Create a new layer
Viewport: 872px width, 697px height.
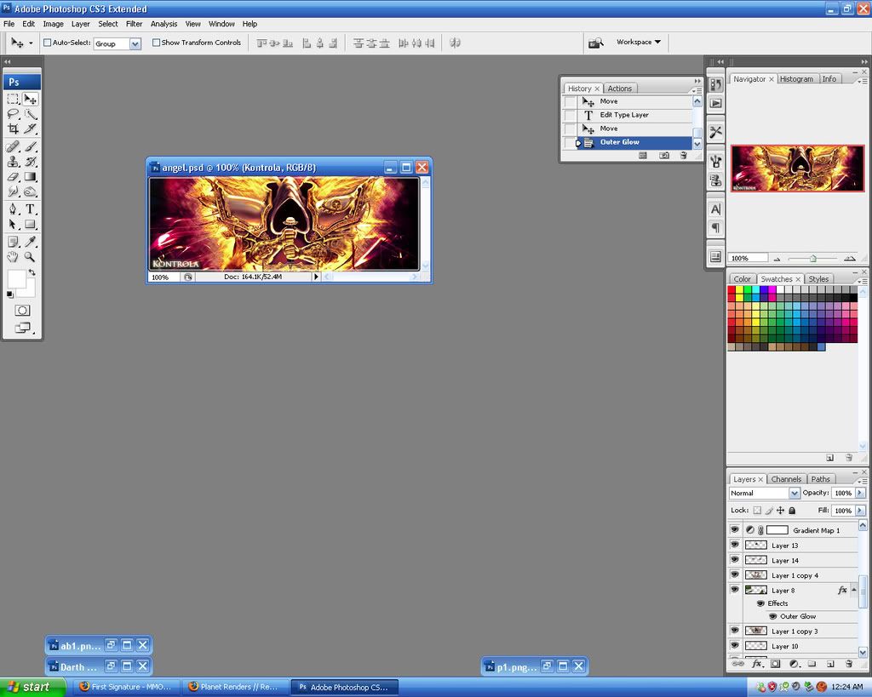830,664
